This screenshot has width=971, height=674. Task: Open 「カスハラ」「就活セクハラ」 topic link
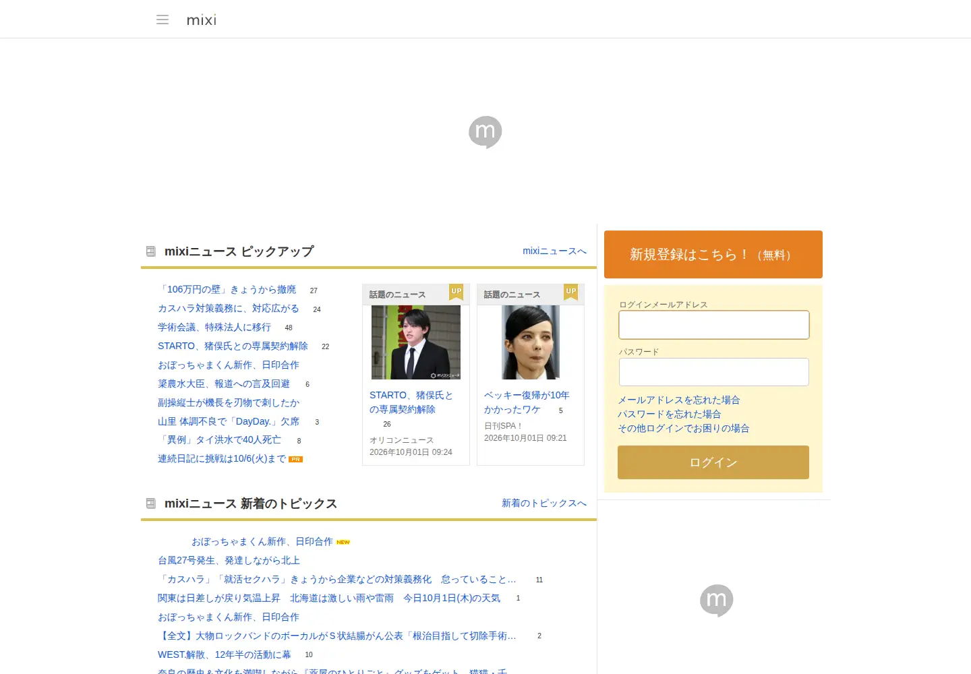(337, 579)
